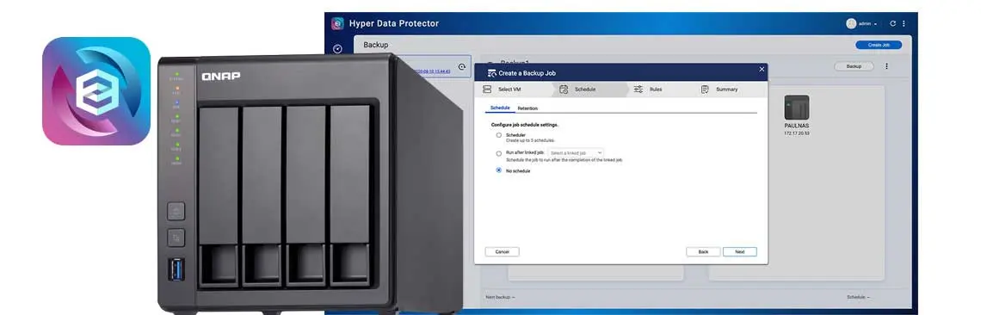Image resolution: width=981 pixels, height=315 pixels.
Task: Click the restore clock icon on job entry
Action: coord(462,67)
